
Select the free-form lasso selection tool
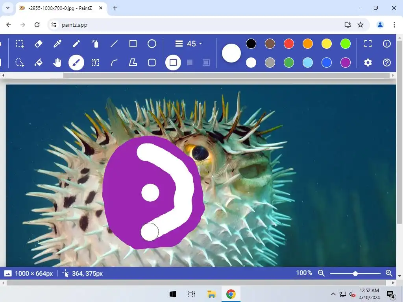pyautogui.click(x=20, y=63)
